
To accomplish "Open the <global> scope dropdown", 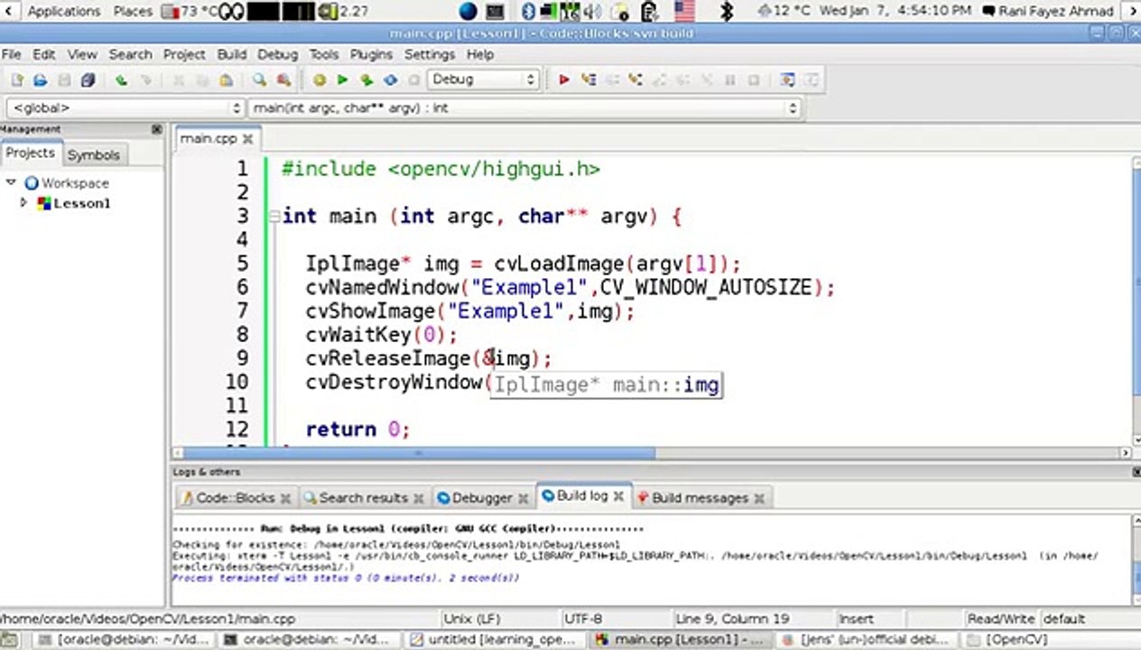I will (125, 107).
